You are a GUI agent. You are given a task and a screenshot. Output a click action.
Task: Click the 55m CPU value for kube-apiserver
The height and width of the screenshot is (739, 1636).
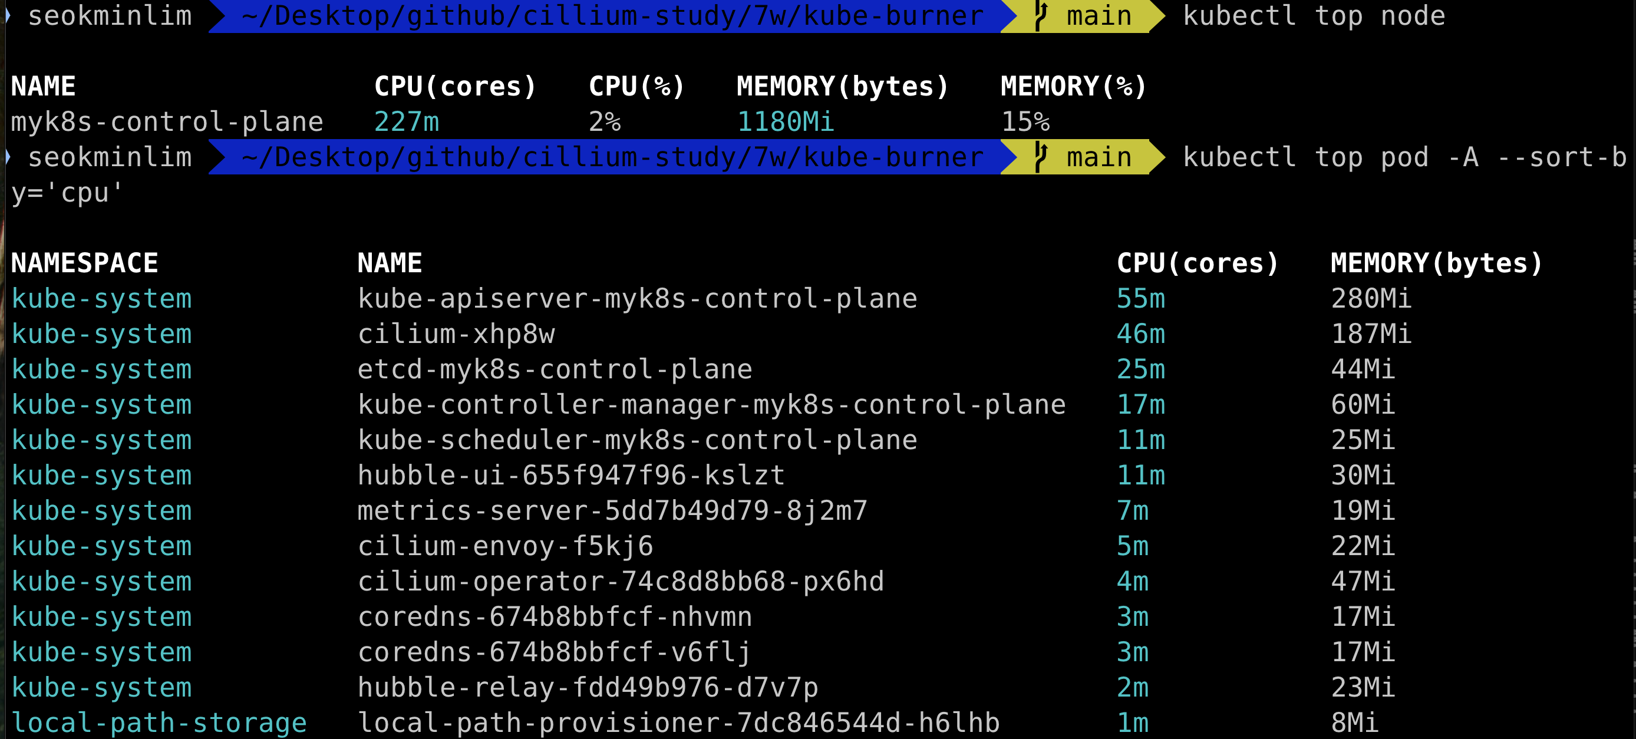(x=1140, y=298)
